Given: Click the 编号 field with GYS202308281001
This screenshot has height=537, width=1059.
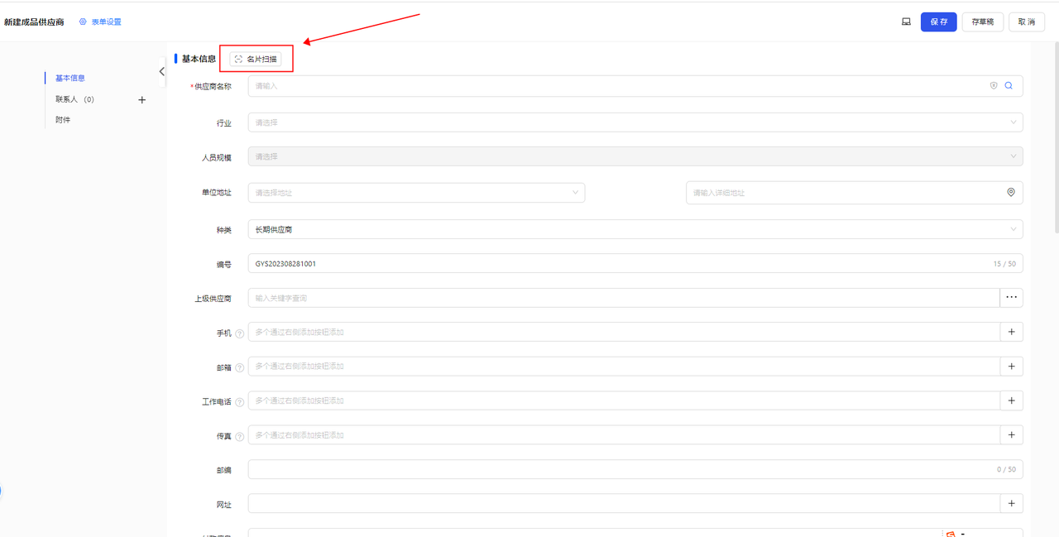Looking at the screenshot, I should (635, 264).
